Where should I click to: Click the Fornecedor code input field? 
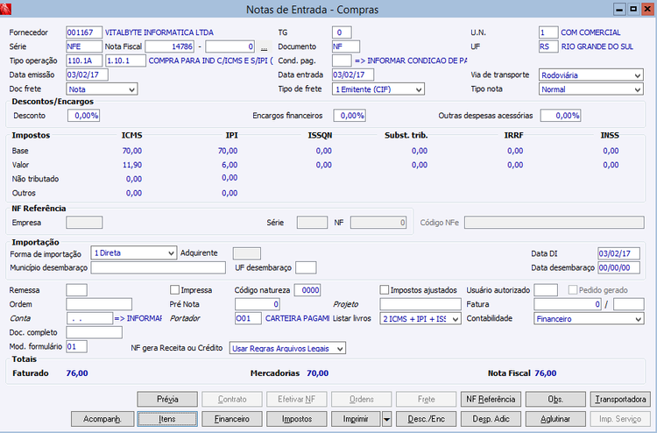[84, 32]
